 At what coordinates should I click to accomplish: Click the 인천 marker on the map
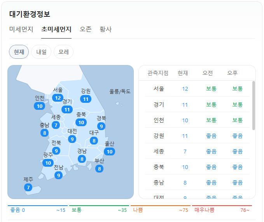click(40, 106)
